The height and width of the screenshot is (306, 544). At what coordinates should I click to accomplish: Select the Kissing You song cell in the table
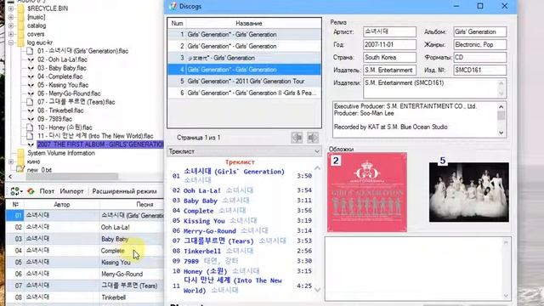132,263
